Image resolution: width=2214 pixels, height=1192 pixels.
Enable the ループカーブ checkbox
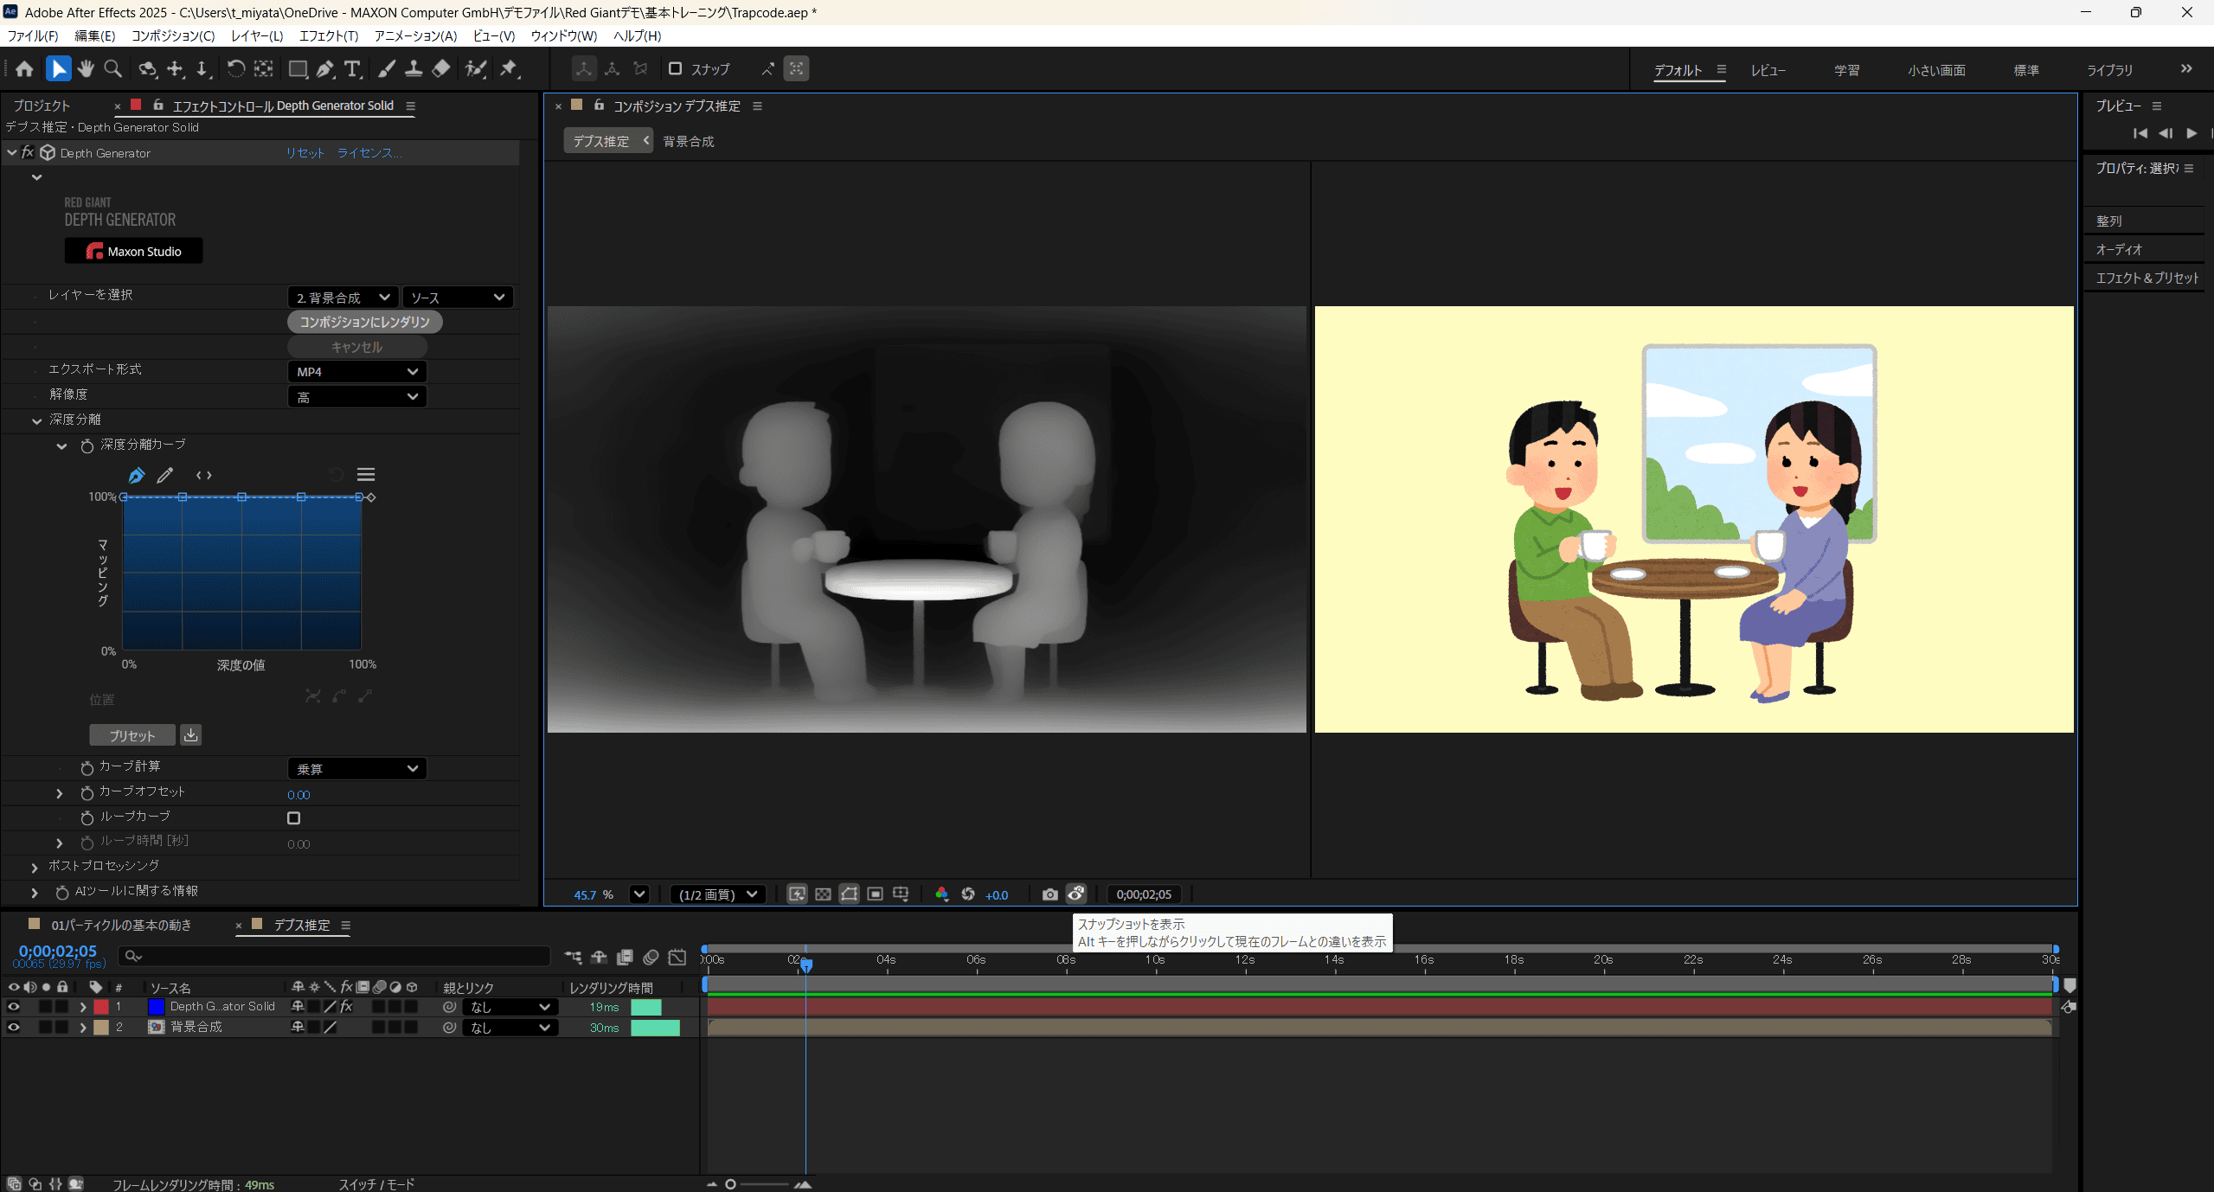tap(294, 817)
